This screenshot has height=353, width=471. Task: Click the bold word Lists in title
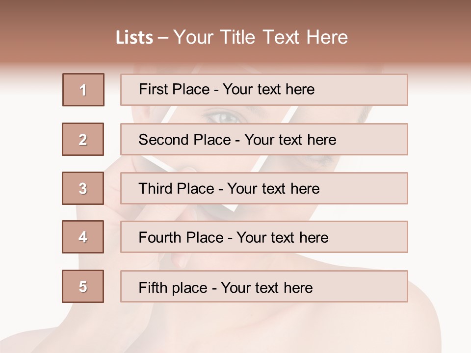(134, 38)
